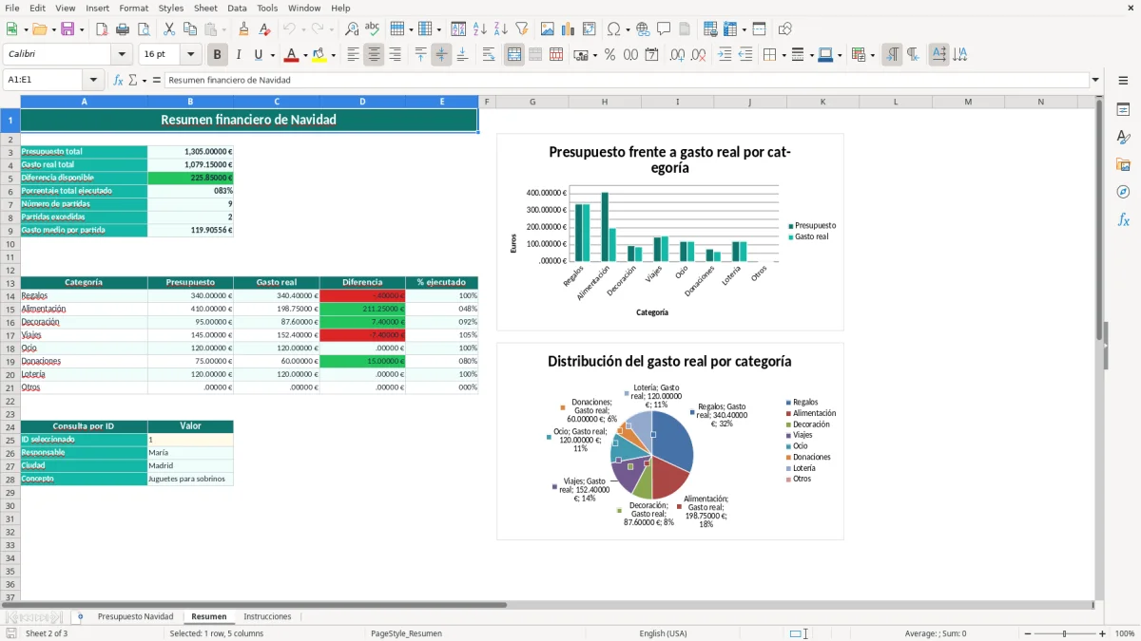Click the Open folder icon
This screenshot has height=641, width=1141.
tap(39, 29)
